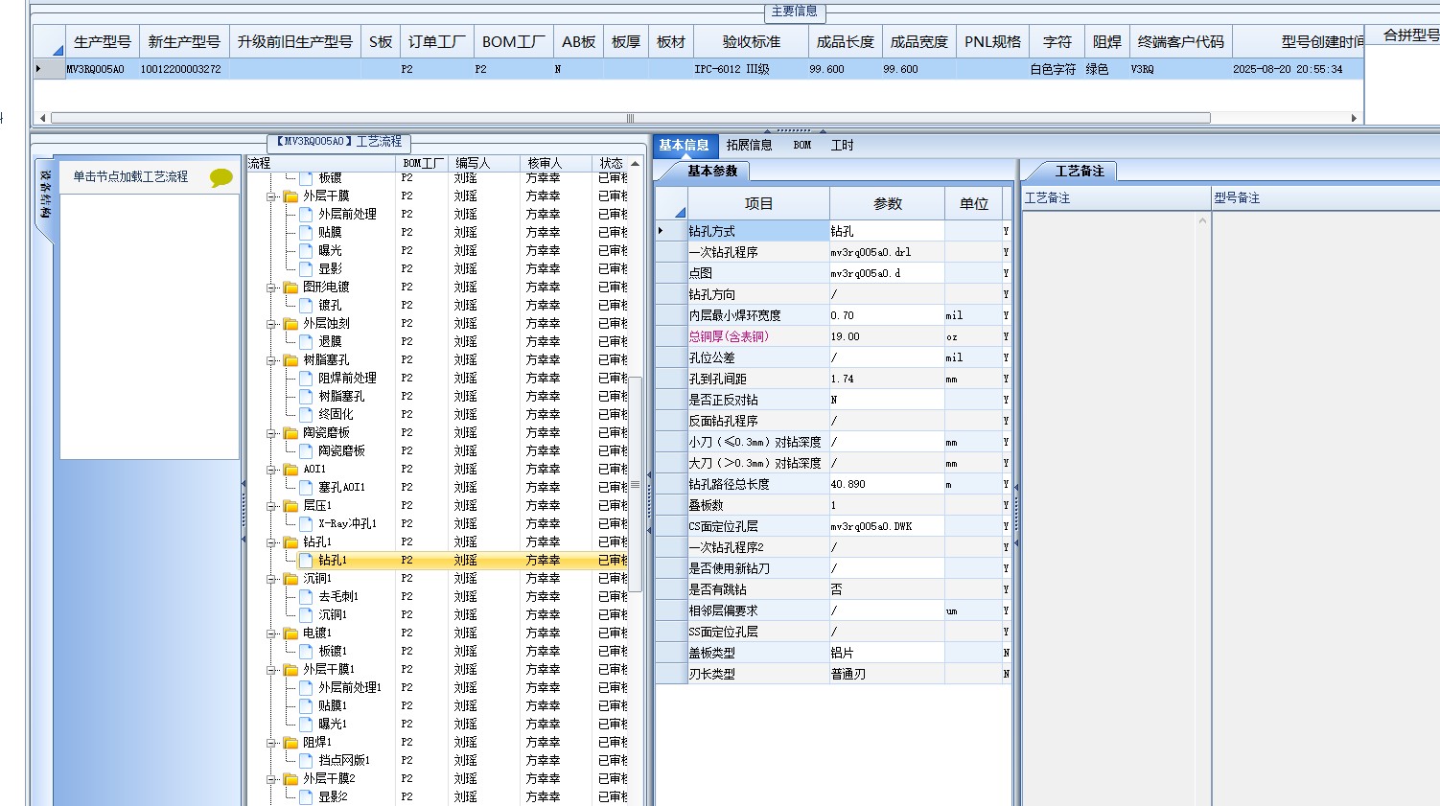1440x806 pixels.
Task: Click the folder icon of 沉铜1 group
Action: 290,579
